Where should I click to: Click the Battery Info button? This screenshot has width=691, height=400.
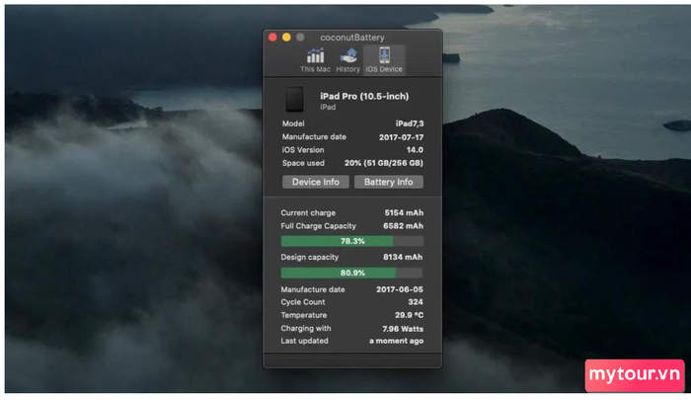[389, 182]
